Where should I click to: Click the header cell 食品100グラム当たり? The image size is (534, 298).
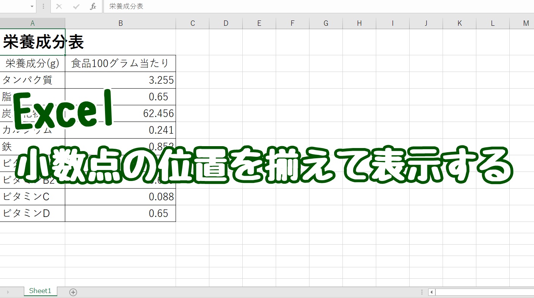tap(121, 64)
